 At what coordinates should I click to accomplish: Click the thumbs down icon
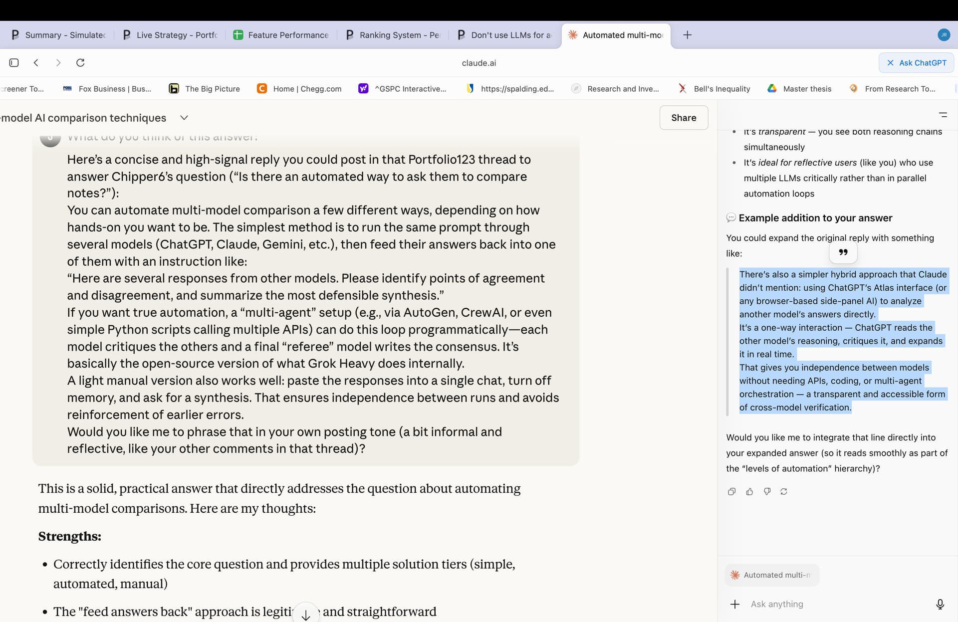(767, 492)
